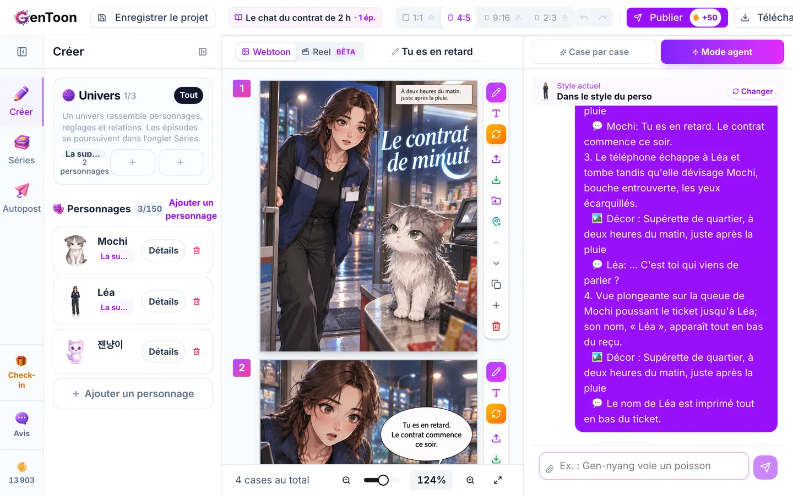
Task: Delete the 젠냥이 character
Action: (197, 351)
